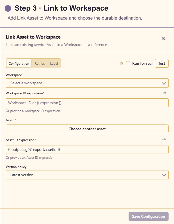Enable the Run for real checkbox
This screenshot has width=174, height=224.
point(128,63)
